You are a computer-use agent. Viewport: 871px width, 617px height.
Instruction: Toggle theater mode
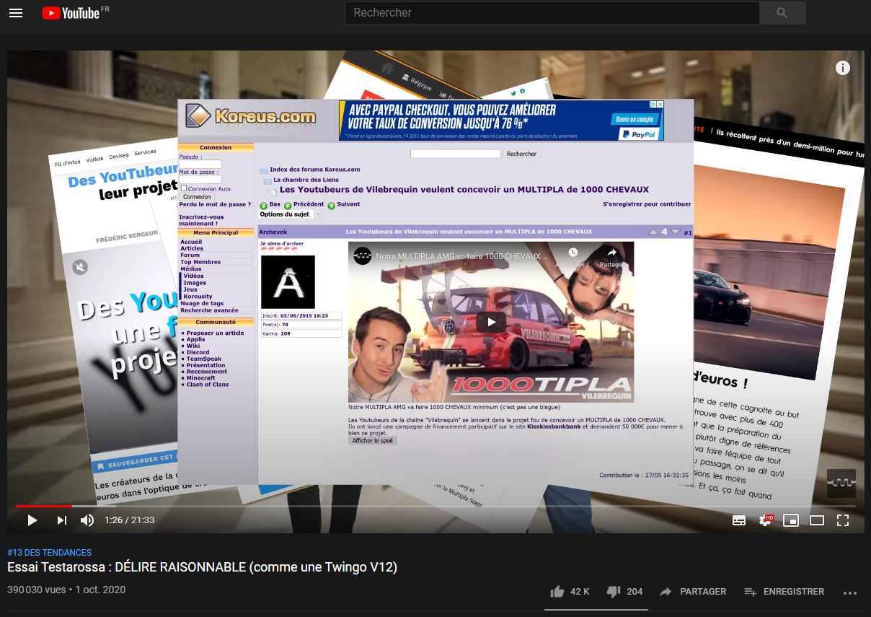click(817, 520)
